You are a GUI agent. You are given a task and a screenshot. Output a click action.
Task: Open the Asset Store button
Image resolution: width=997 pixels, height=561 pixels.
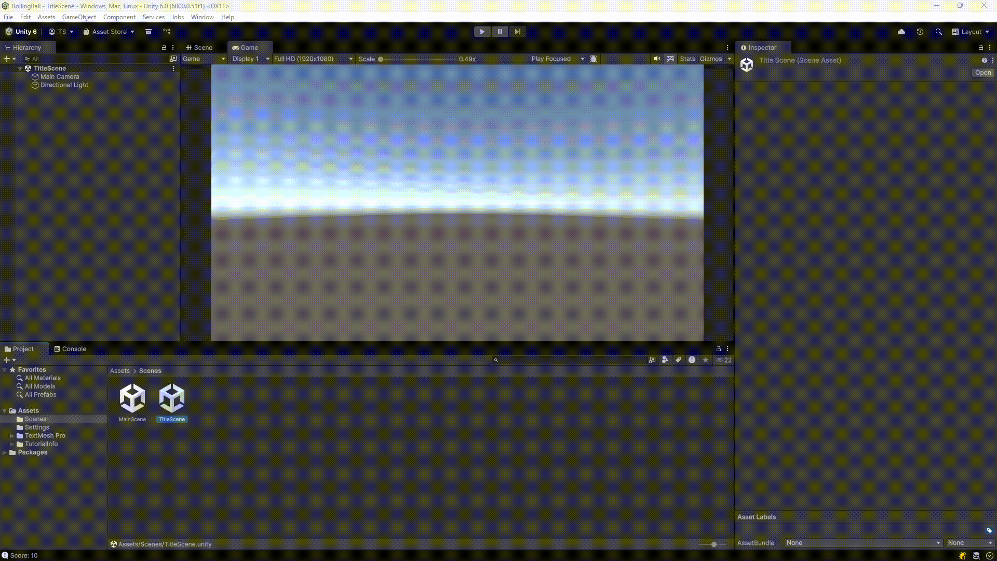[x=109, y=32]
